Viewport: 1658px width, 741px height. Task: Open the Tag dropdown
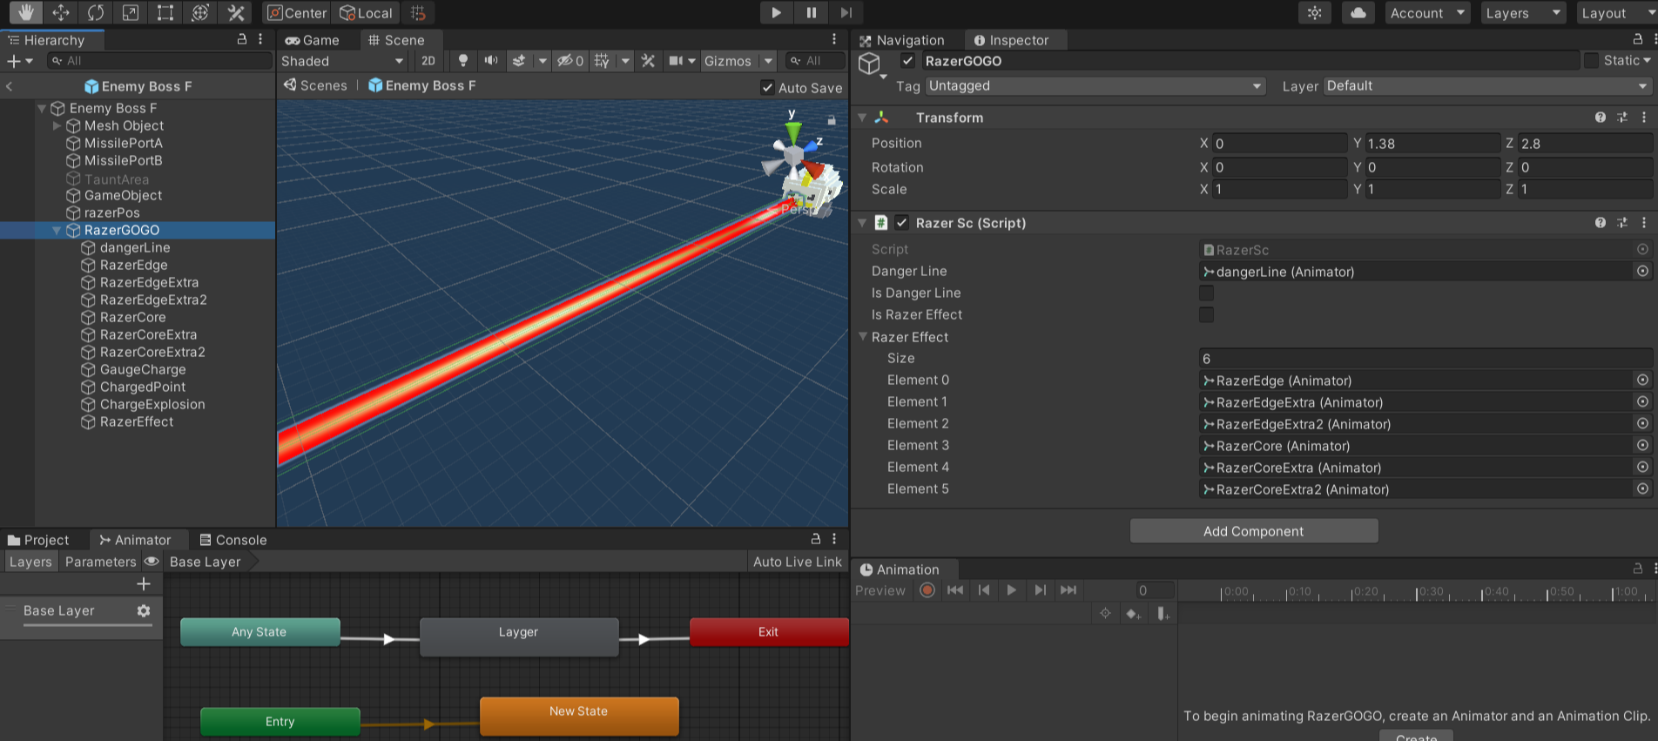tap(1095, 85)
